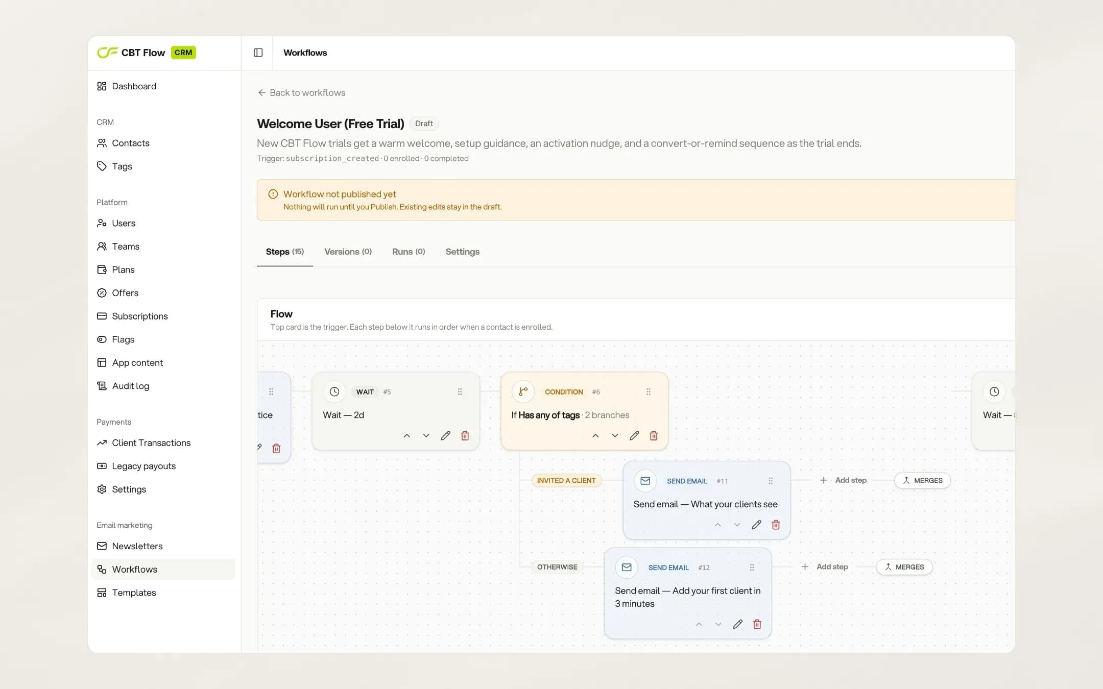1103x689 pixels.
Task: Toggle the sidebar panel icon
Action: (x=258, y=53)
